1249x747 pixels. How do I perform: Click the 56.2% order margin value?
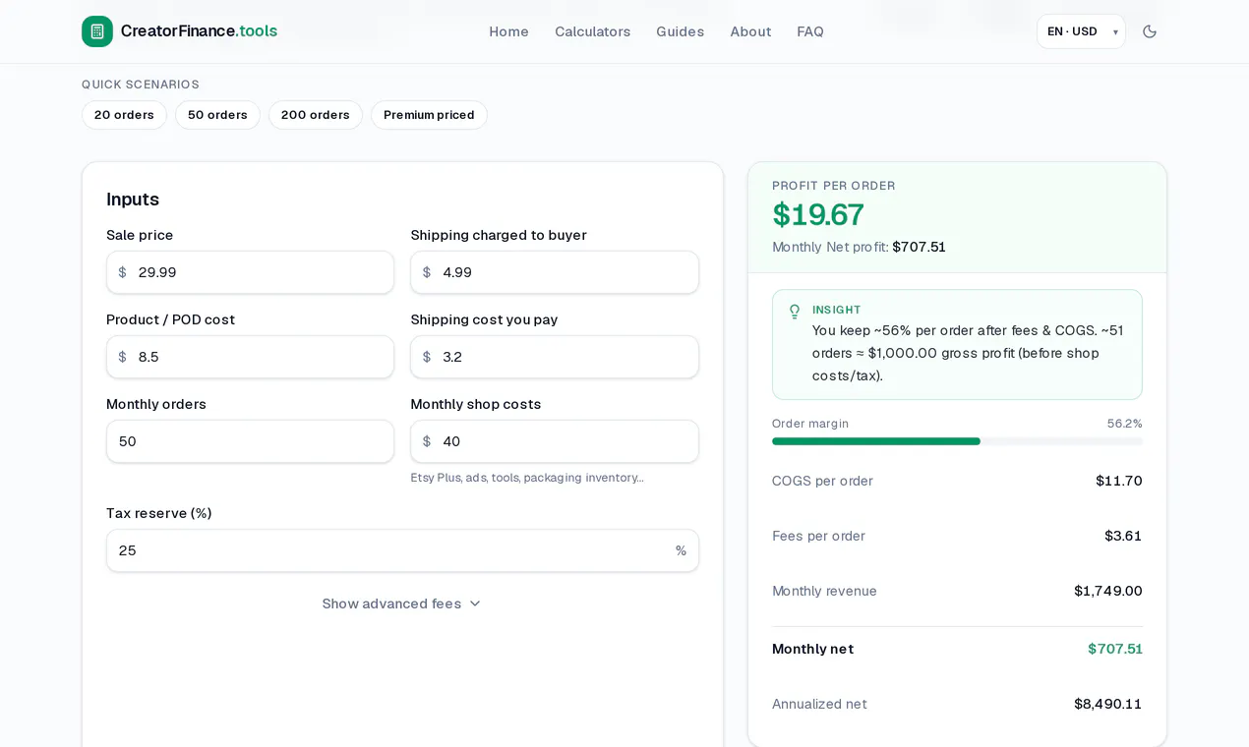pos(1125,424)
